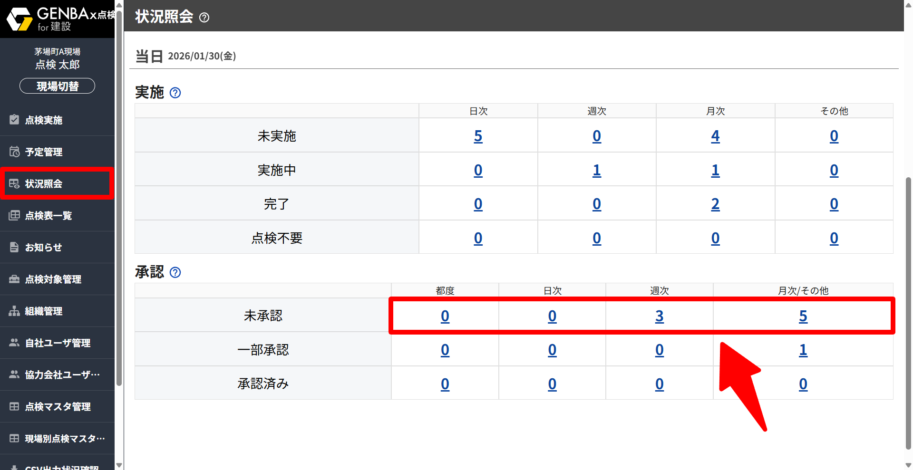Click the GENBAx logo icon

coord(19,19)
